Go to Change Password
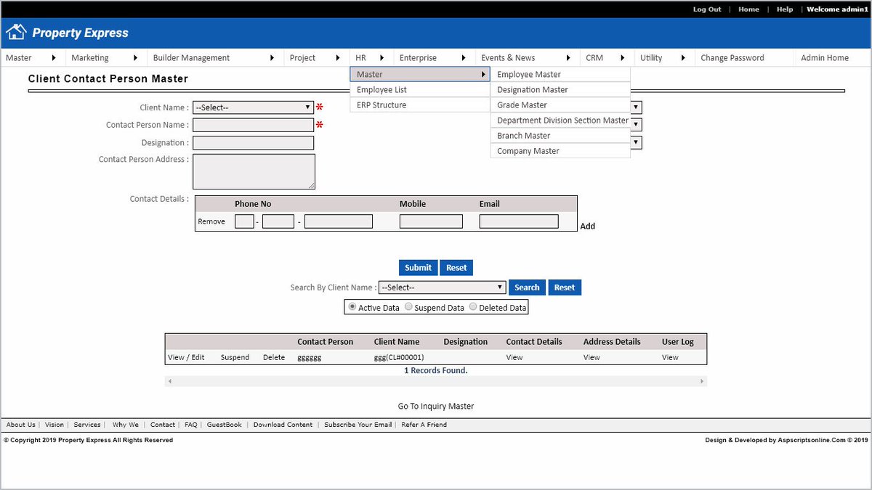 tap(732, 57)
